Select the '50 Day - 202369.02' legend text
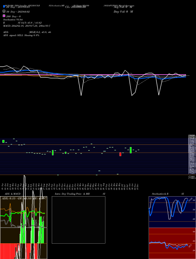 pos(18,12)
